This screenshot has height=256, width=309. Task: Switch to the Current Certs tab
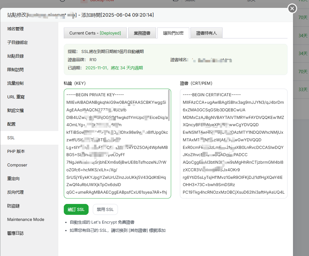click(x=95, y=33)
